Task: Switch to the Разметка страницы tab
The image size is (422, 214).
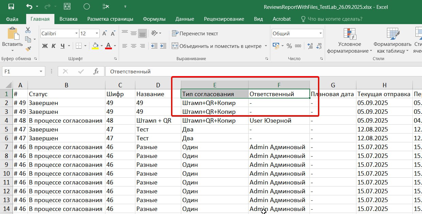Action: pos(110,19)
